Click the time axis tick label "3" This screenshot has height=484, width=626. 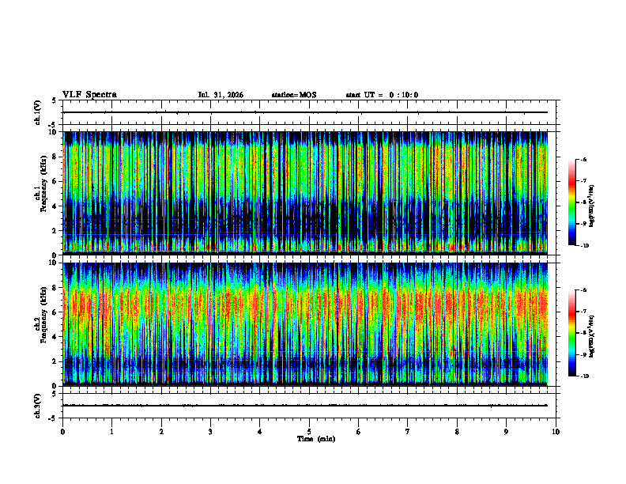point(210,432)
